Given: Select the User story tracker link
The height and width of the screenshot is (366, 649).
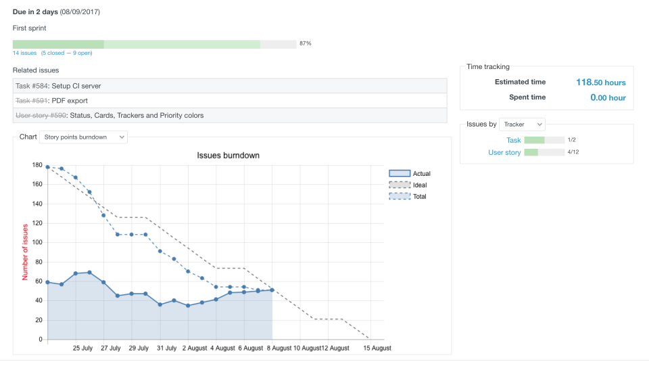Looking at the screenshot, I should pos(504,152).
